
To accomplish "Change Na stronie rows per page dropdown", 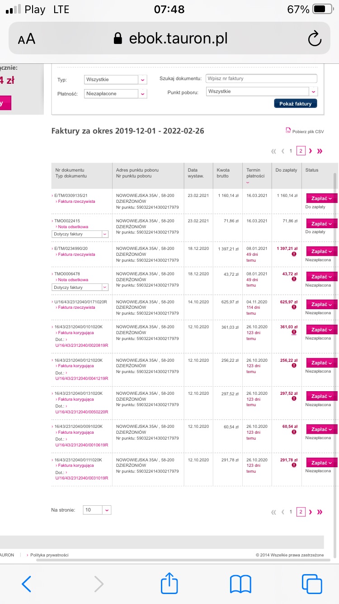I will point(97,510).
